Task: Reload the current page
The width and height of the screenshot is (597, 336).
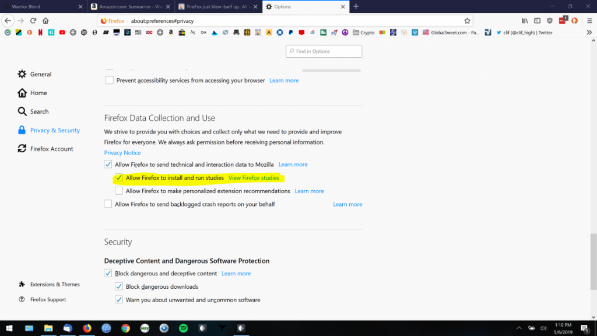Action: tap(33, 20)
